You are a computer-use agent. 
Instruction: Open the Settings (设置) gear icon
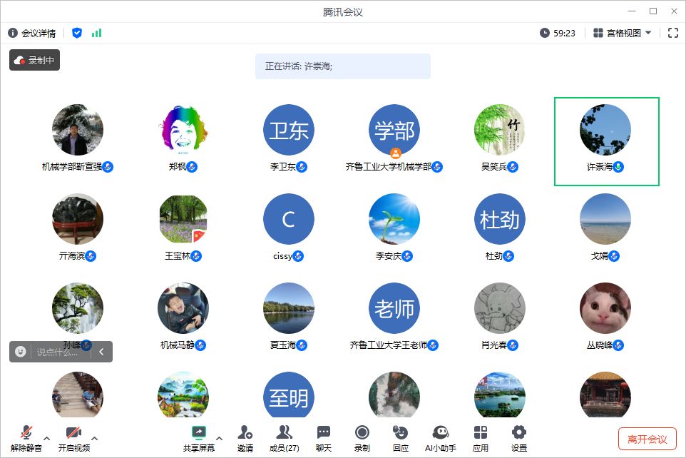[x=519, y=432]
